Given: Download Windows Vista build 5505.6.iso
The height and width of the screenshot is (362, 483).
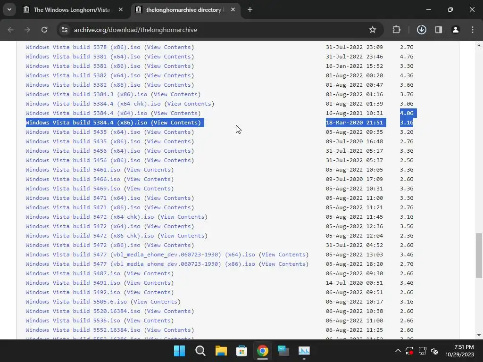Looking at the screenshot, I should pos(76,302).
